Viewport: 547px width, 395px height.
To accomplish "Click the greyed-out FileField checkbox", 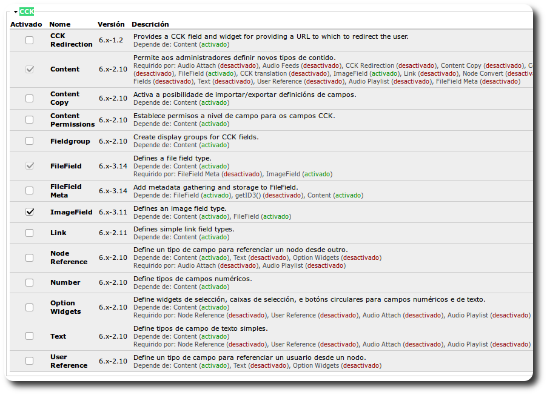I will click(30, 166).
